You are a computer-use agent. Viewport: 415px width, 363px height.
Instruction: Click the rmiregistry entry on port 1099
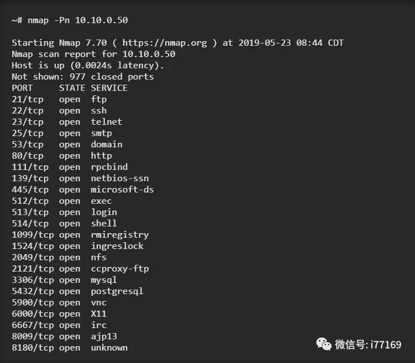pos(80,235)
